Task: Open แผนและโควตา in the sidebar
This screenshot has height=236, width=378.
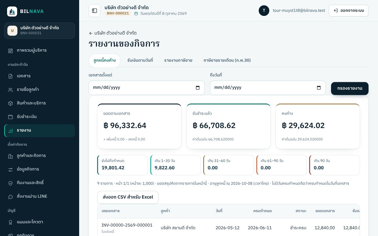Action: pos(40,222)
